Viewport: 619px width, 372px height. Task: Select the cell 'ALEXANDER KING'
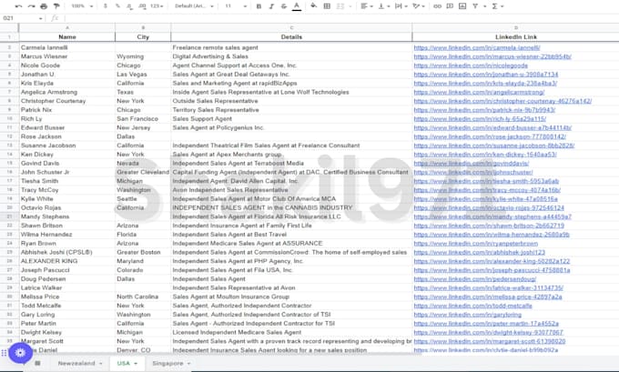click(x=67, y=261)
